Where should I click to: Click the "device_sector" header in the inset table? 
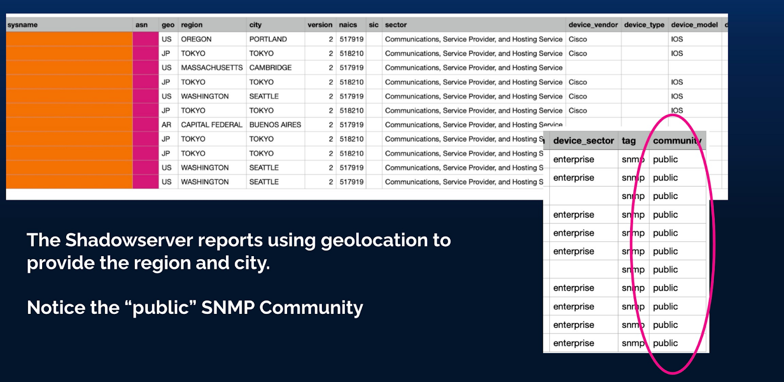point(584,141)
